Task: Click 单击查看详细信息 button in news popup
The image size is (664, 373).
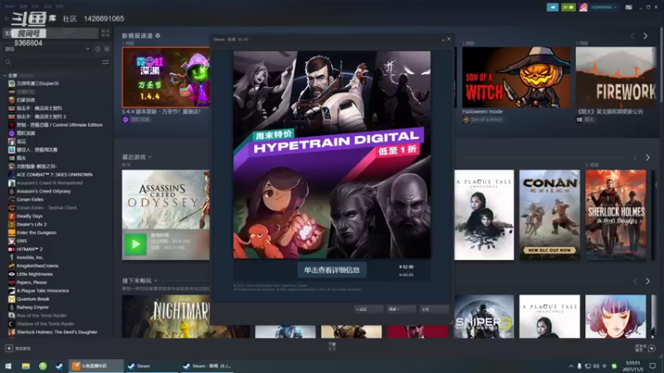Action: pos(332,270)
